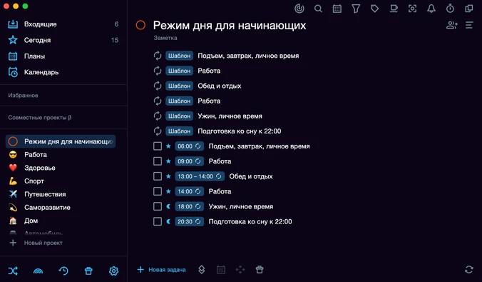Open settings gear icon

(x=114, y=271)
